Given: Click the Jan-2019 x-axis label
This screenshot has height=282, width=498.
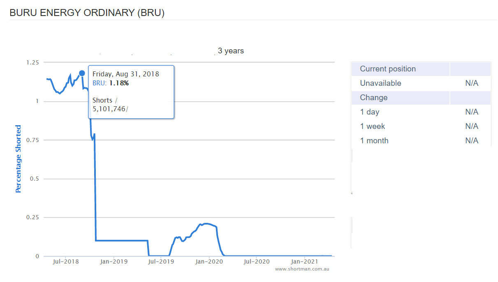Looking at the screenshot, I should pos(114,261).
